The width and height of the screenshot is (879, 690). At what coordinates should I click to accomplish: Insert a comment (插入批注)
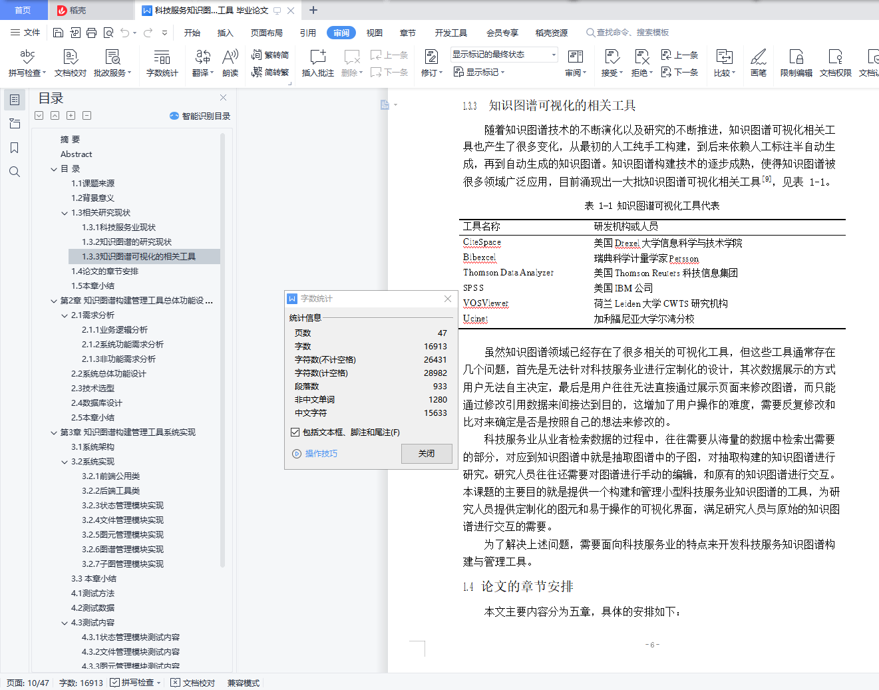[x=318, y=63]
